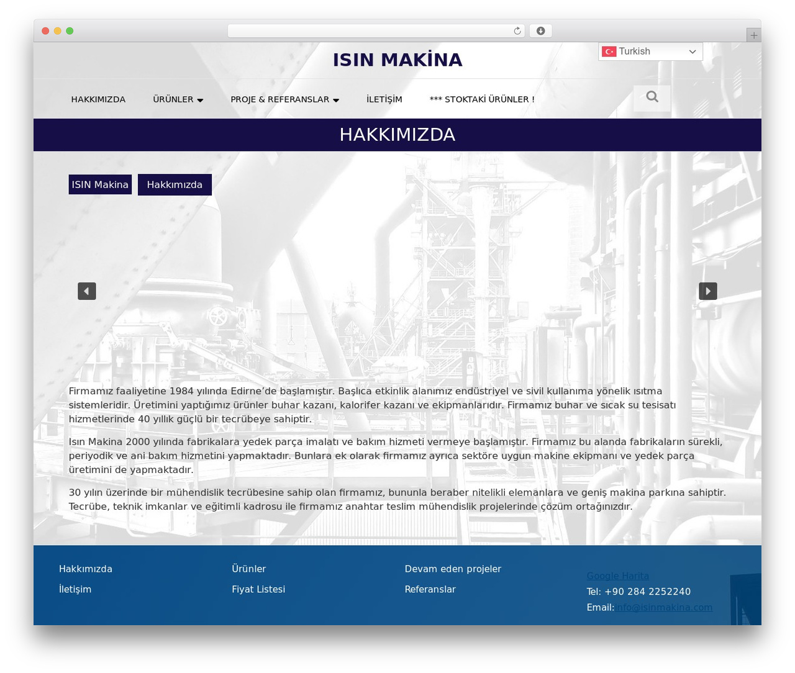Advance slider with right arrow button

[x=708, y=291]
